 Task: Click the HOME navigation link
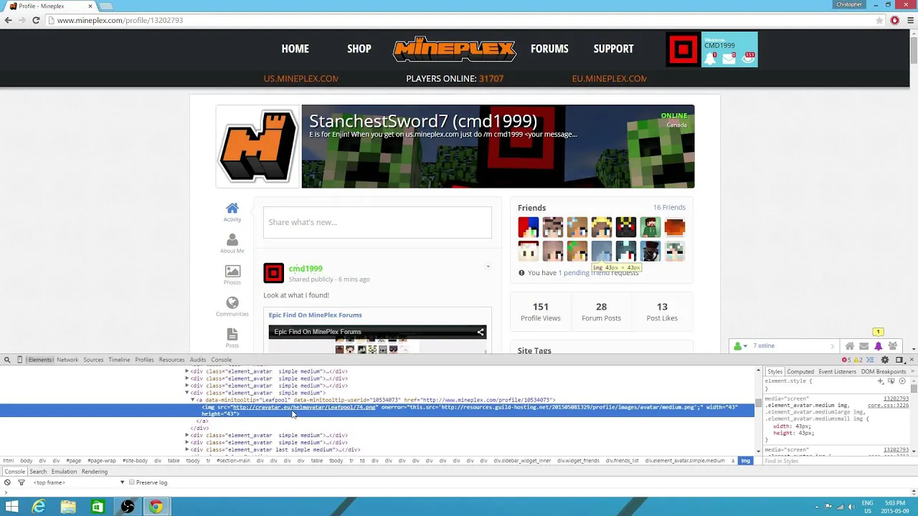[295, 49]
